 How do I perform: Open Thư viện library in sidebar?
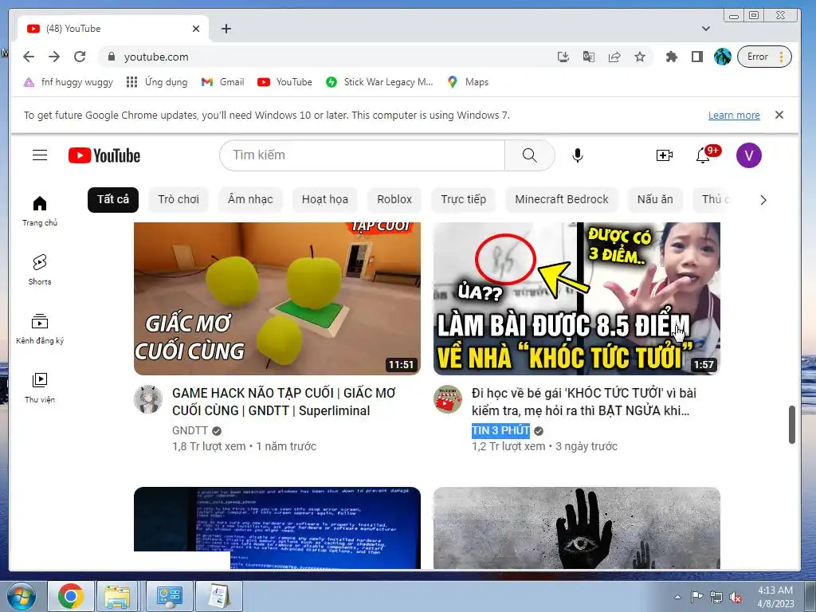40,388
